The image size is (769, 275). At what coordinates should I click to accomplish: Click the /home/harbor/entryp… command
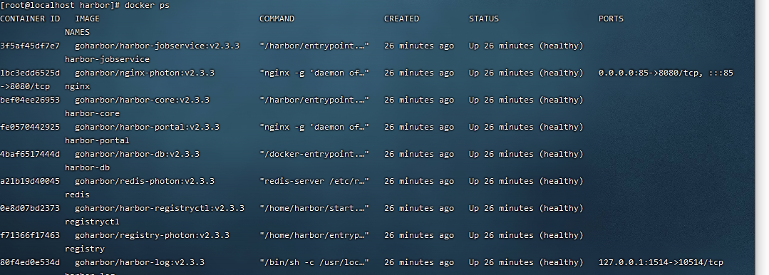314,235
